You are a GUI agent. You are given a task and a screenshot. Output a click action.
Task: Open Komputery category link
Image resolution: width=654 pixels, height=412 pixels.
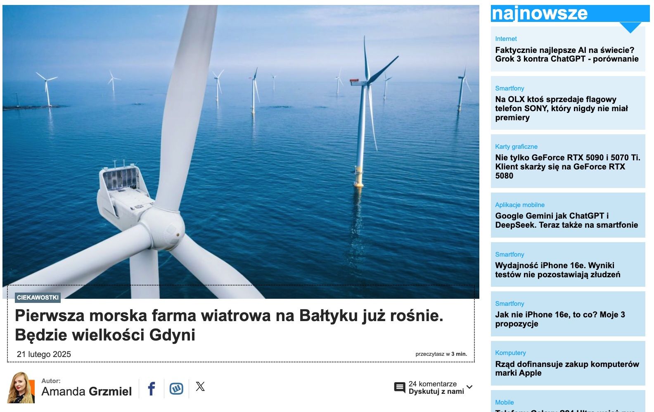510,353
